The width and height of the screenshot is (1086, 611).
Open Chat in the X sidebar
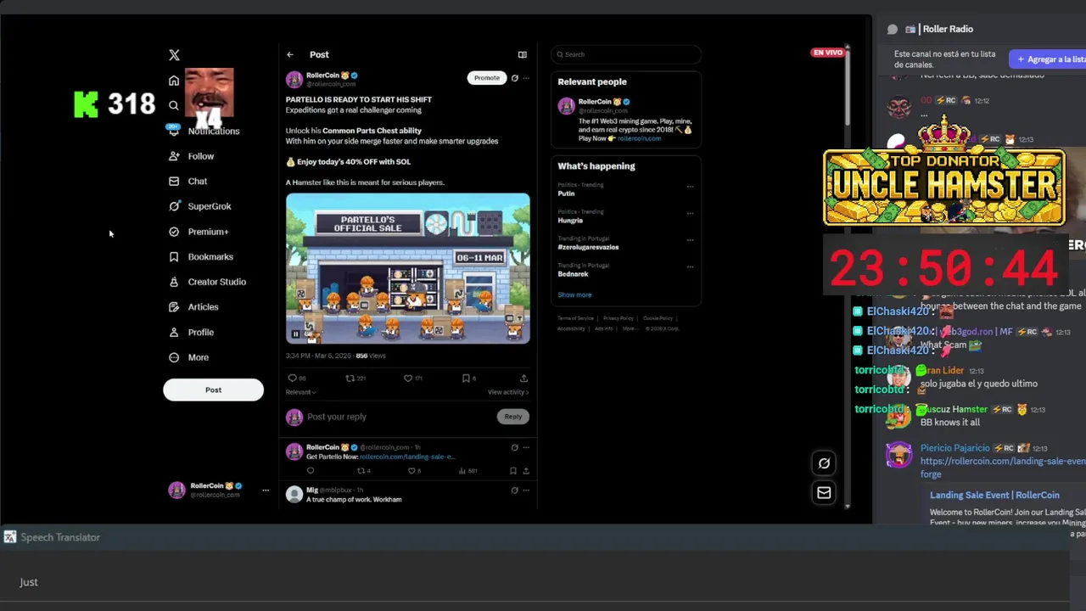[x=188, y=181]
